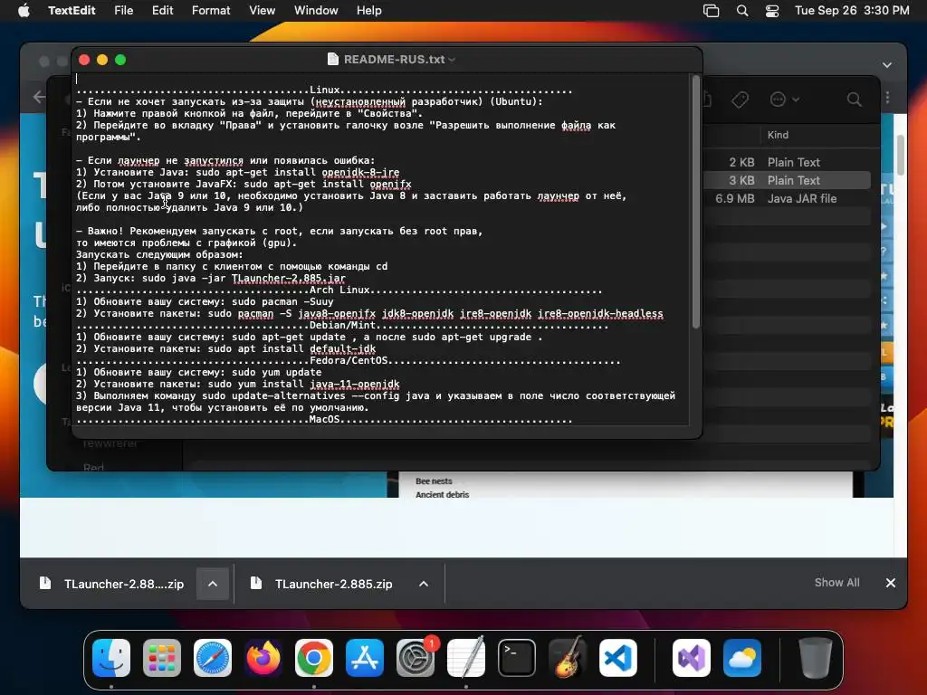
Task: Open the TLauncher-2.88....zip download item
Action: tap(111, 584)
